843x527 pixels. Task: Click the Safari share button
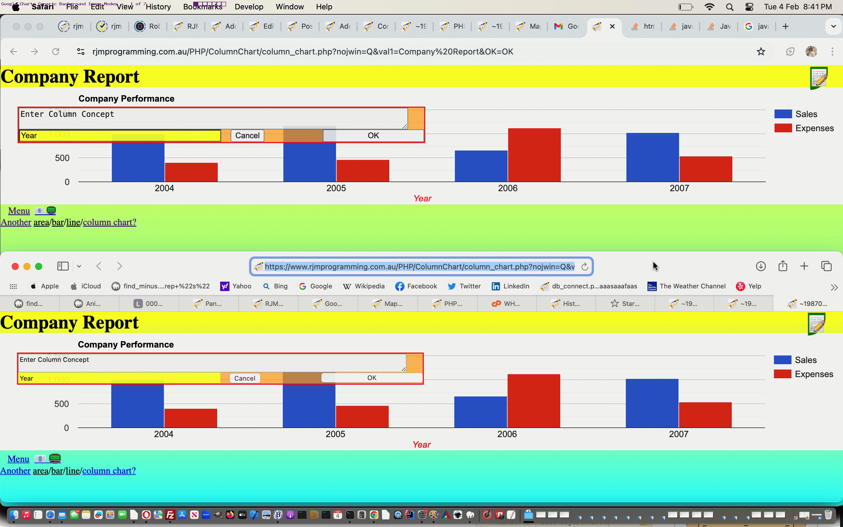(x=783, y=266)
